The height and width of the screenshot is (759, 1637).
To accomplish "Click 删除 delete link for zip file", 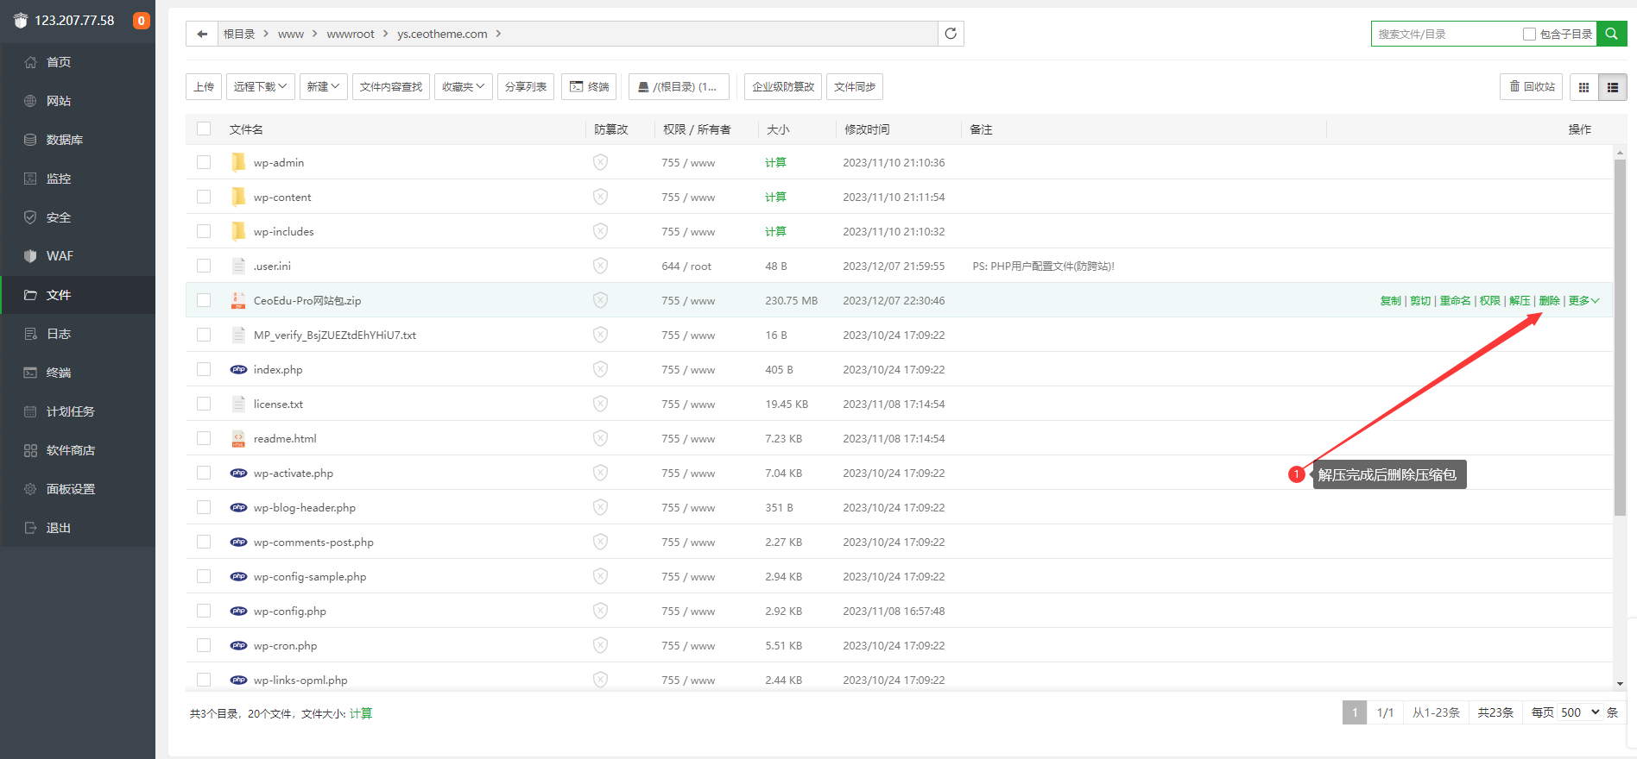I will (1549, 300).
